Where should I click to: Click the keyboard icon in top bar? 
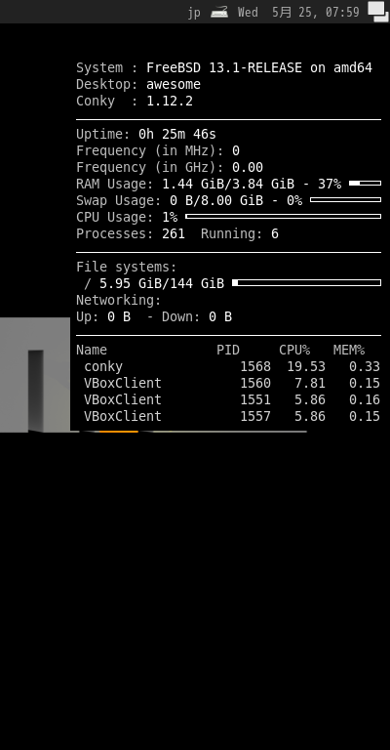click(219, 12)
